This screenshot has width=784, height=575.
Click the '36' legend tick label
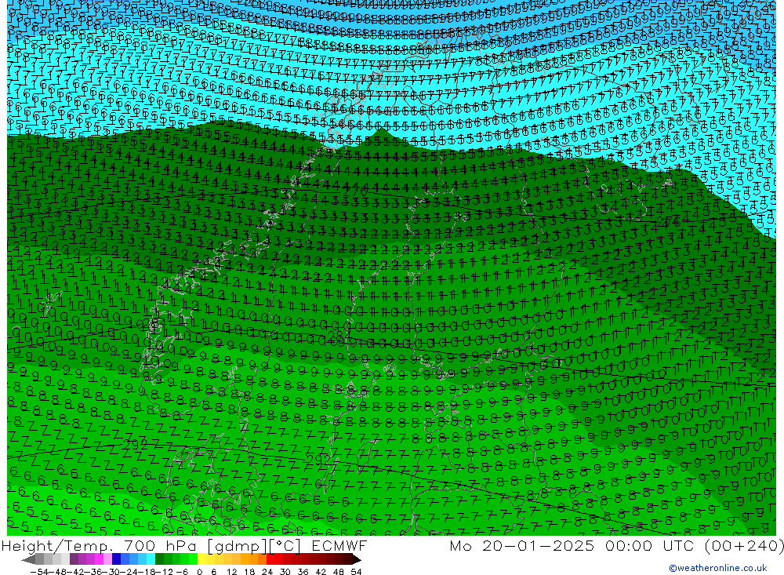pos(303,572)
